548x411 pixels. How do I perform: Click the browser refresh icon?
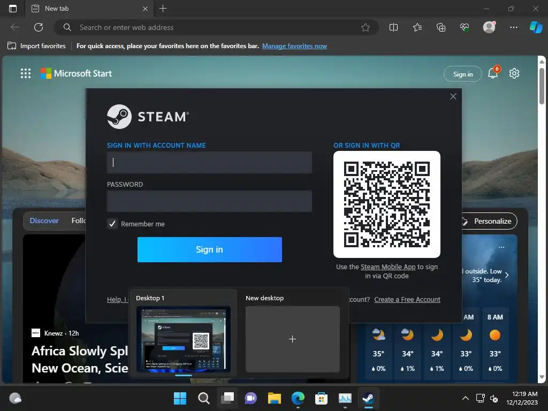click(x=39, y=27)
